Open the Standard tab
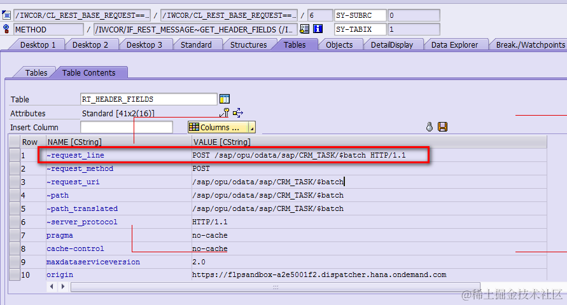 pos(197,44)
